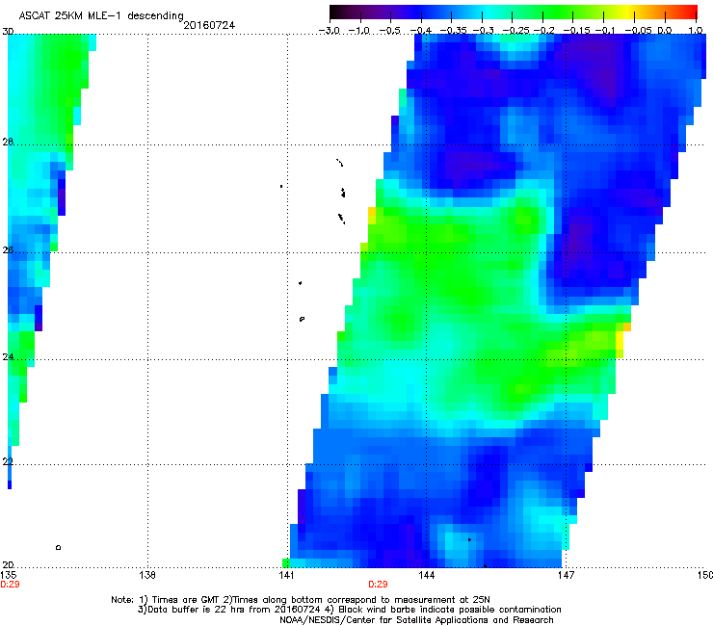Click the -0.5 color bar label
This screenshot has height=626, width=713.
[x=389, y=31]
